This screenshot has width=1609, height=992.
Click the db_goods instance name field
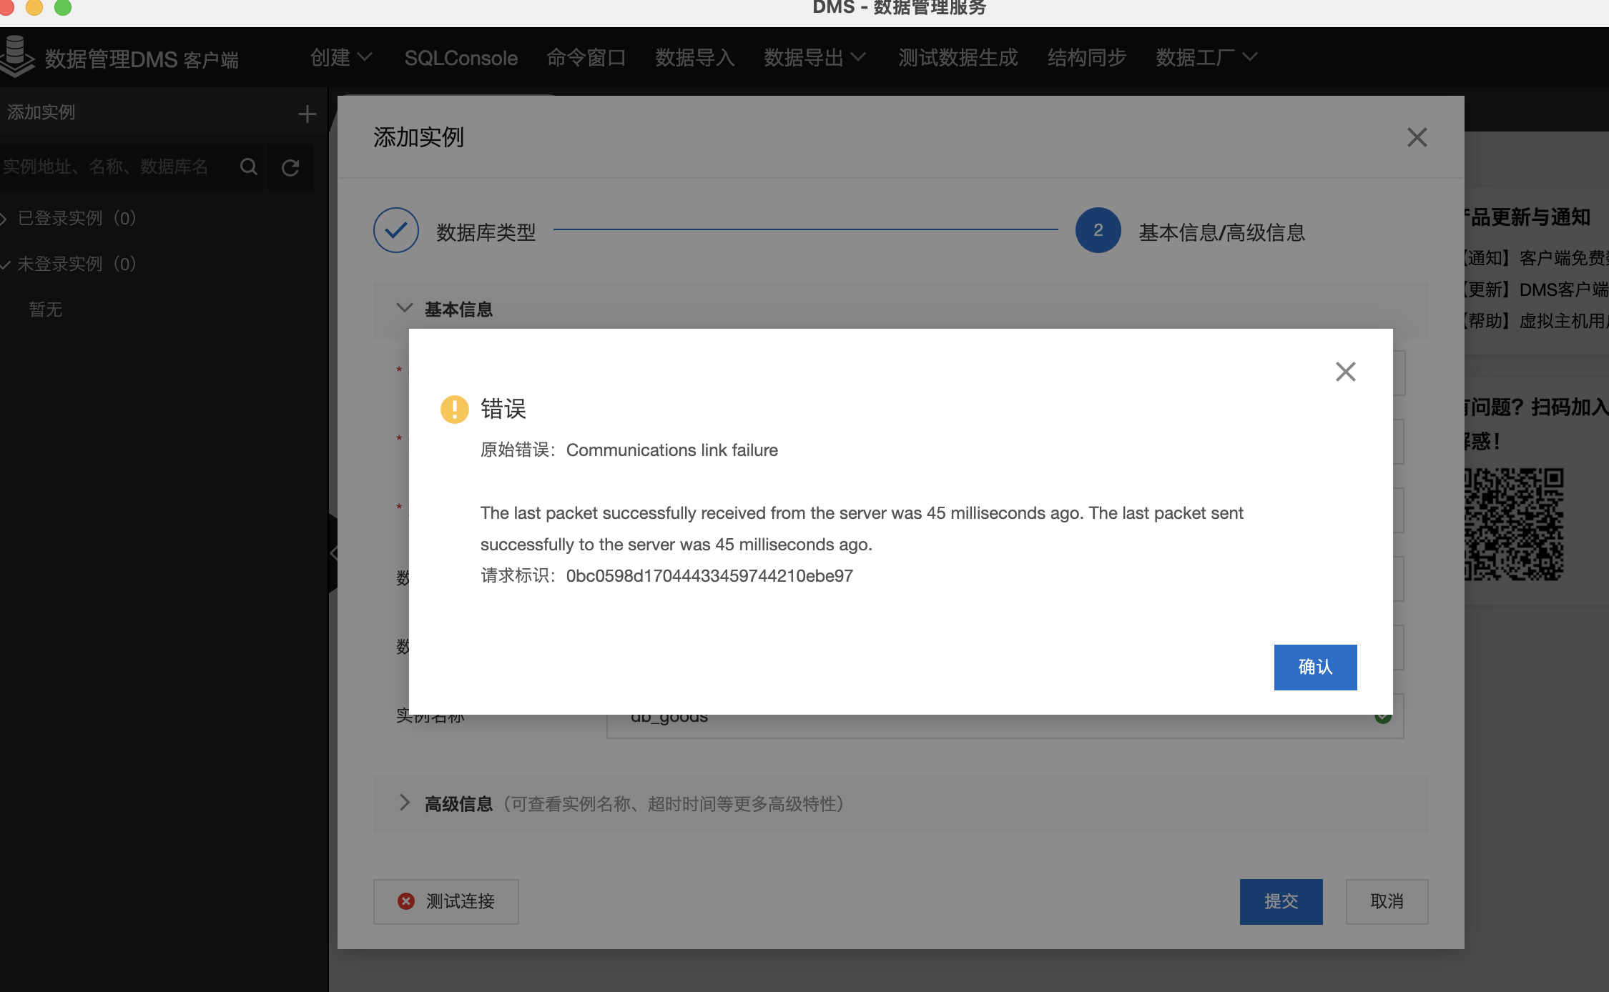click(x=1005, y=715)
